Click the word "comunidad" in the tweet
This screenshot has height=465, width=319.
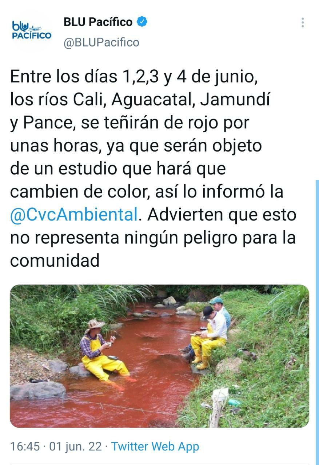(x=55, y=260)
